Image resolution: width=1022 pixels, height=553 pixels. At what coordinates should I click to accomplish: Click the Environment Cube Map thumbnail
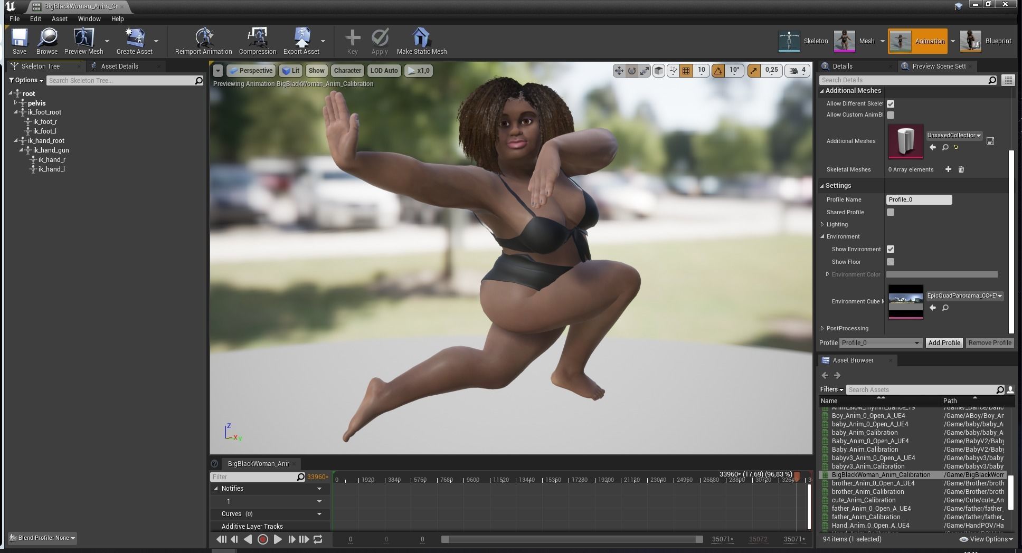pos(906,301)
